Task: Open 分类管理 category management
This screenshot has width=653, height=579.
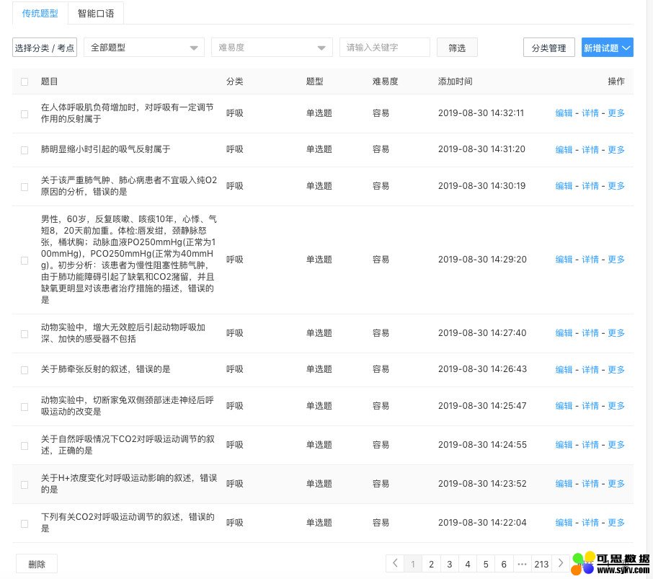Action: 548,48
